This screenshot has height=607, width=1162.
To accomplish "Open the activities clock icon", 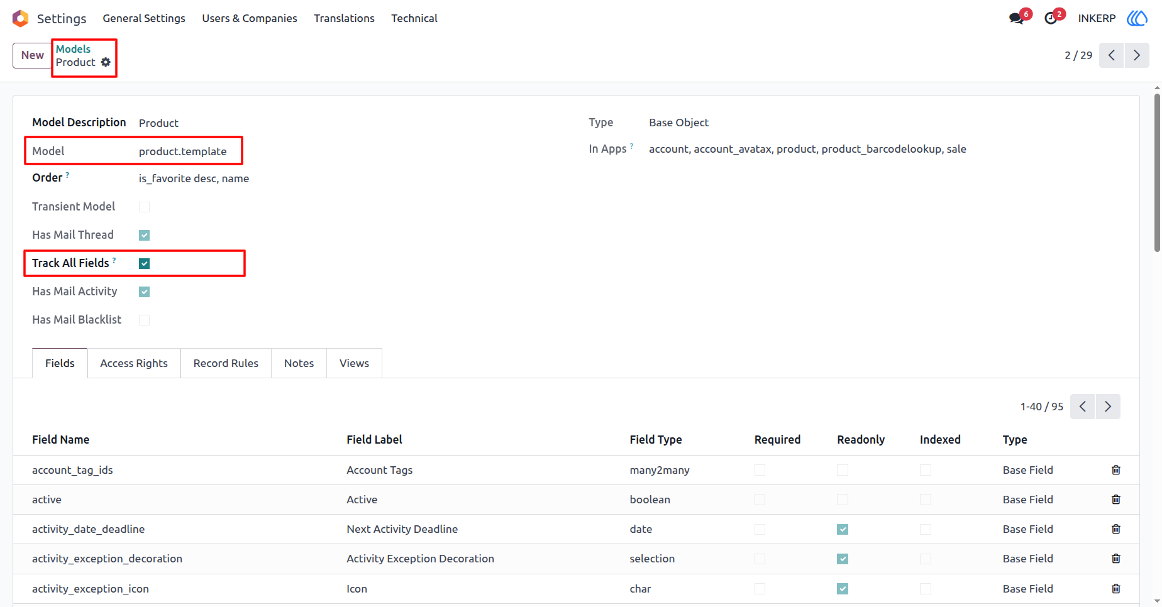I will [1051, 18].
